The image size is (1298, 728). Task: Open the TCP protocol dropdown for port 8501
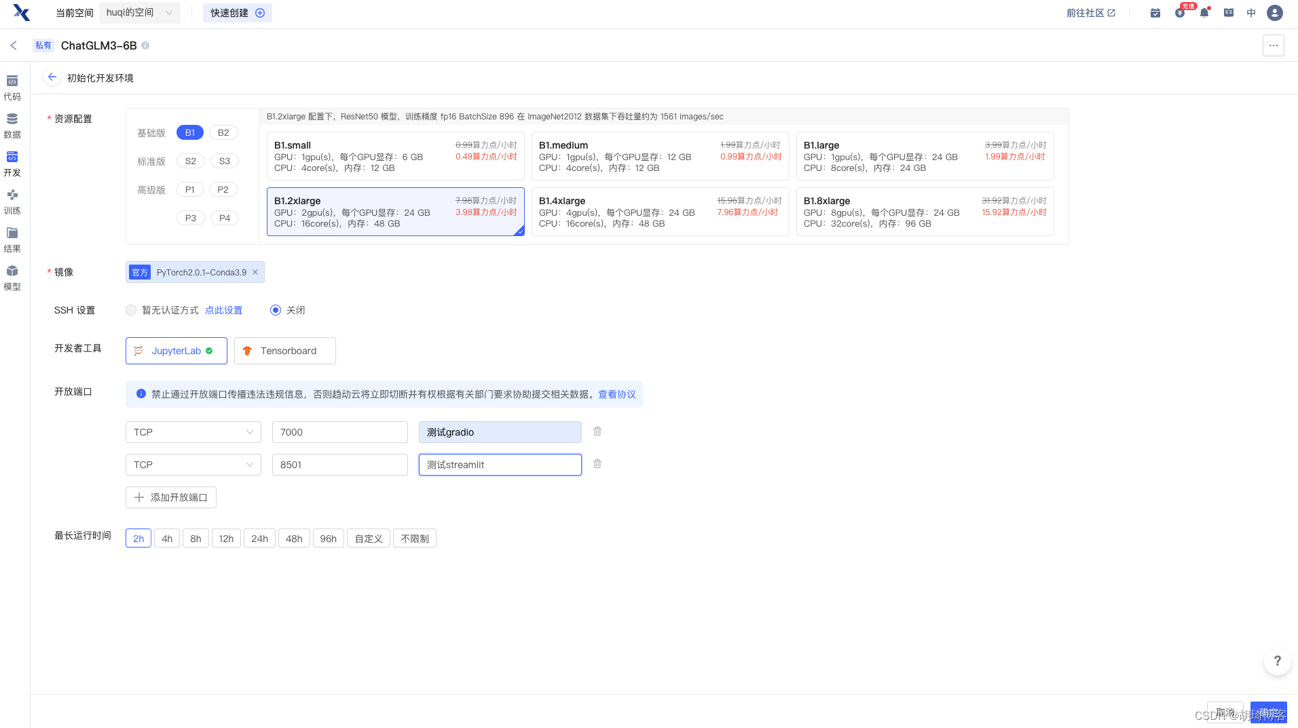pyautogui.click(x=193, y=465)
